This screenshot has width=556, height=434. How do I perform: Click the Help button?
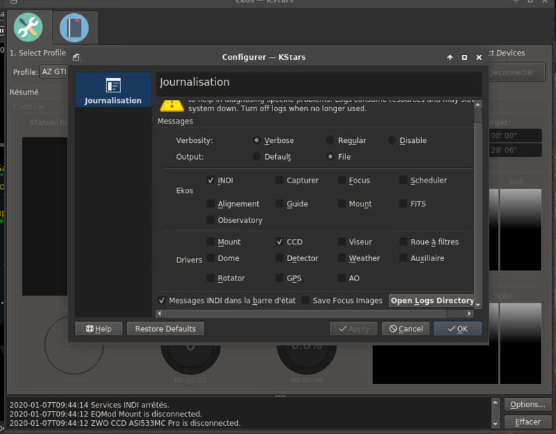(99, 328)
